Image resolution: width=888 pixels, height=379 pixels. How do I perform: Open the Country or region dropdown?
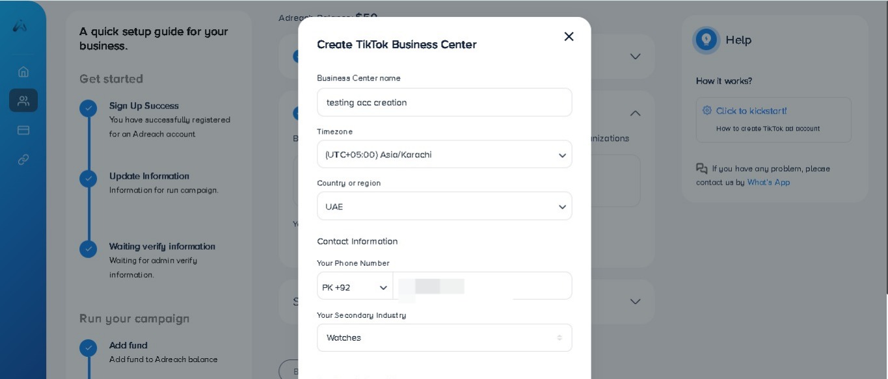pyautogui.click(x=444, y=206)
